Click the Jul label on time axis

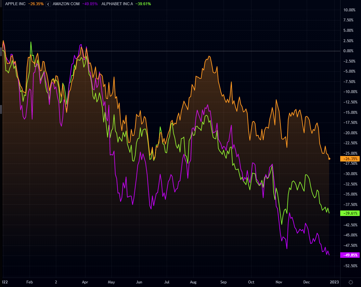(167, 282)
